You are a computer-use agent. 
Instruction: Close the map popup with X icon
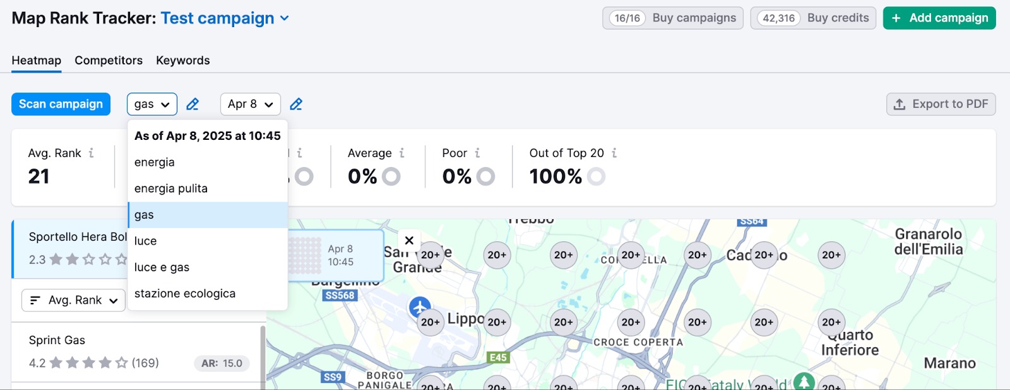click(x=409, y=241)
